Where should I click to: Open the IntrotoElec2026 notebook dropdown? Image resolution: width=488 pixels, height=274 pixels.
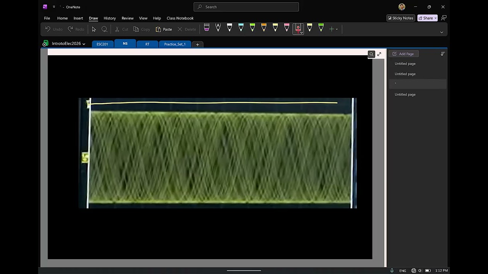point(69,44)
